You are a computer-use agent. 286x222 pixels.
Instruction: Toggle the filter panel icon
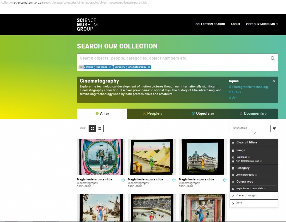(274, 128)
